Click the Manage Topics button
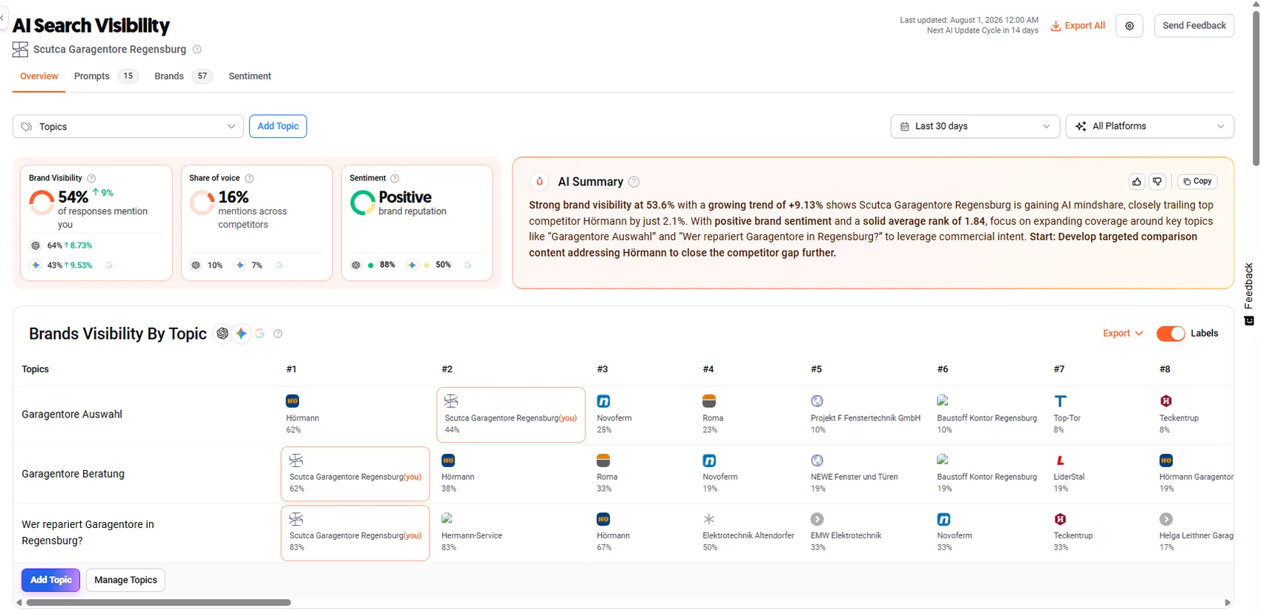Viewport: 1261px width, 611px height. click(x=125, y=580)
